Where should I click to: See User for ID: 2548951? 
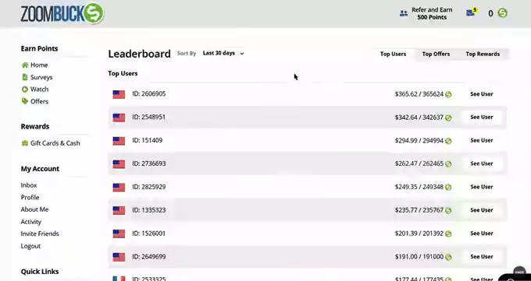point(482,118)
